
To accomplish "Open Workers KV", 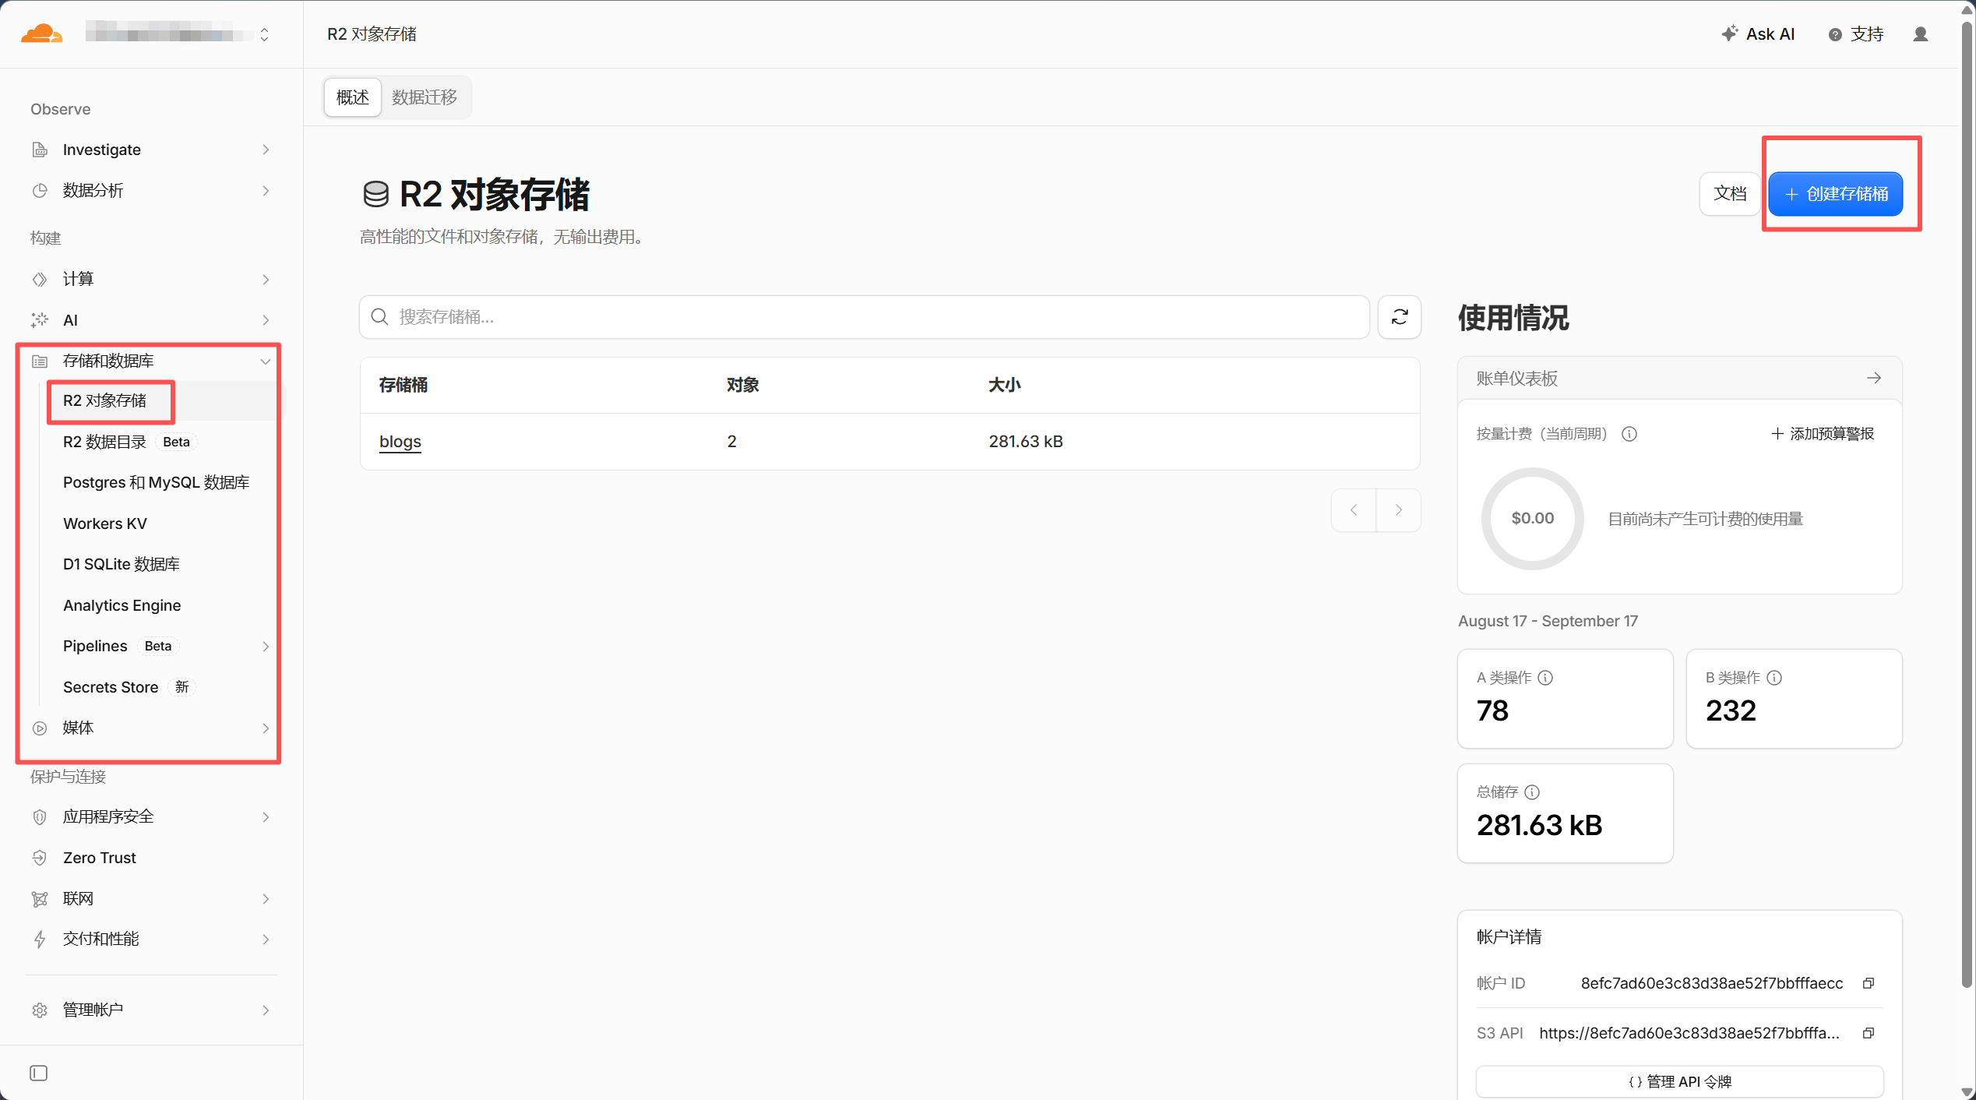I will 104,524.
